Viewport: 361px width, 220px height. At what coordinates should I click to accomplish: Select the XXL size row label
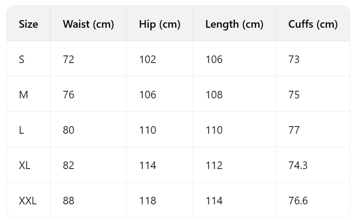[x=28, y=201]
